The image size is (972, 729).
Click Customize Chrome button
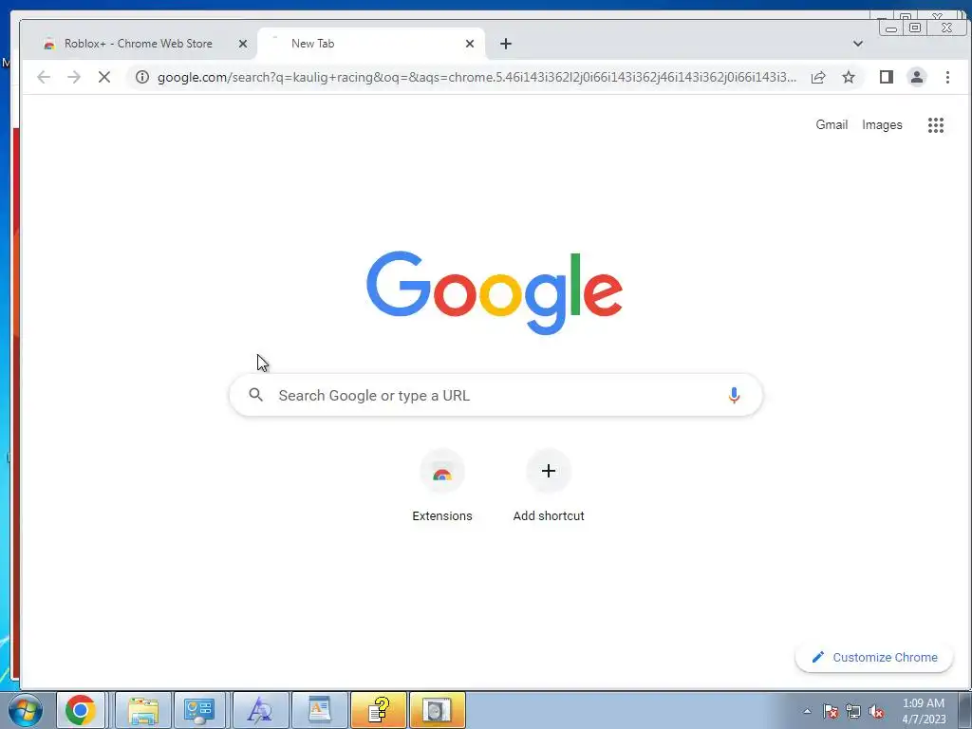point(874,657)
